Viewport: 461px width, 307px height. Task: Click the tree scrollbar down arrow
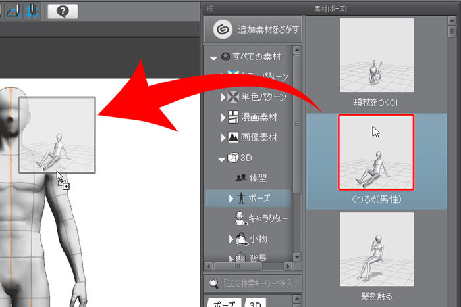coord(297,257)
